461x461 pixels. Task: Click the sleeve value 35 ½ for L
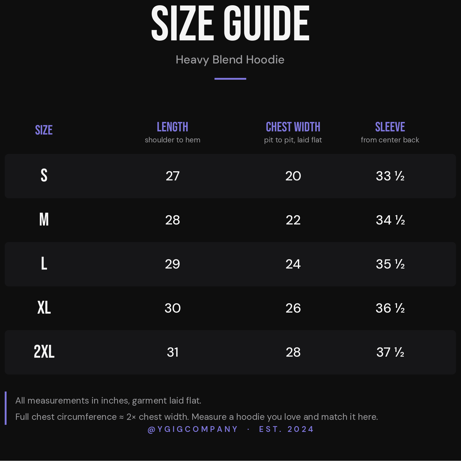click(390, 264)
